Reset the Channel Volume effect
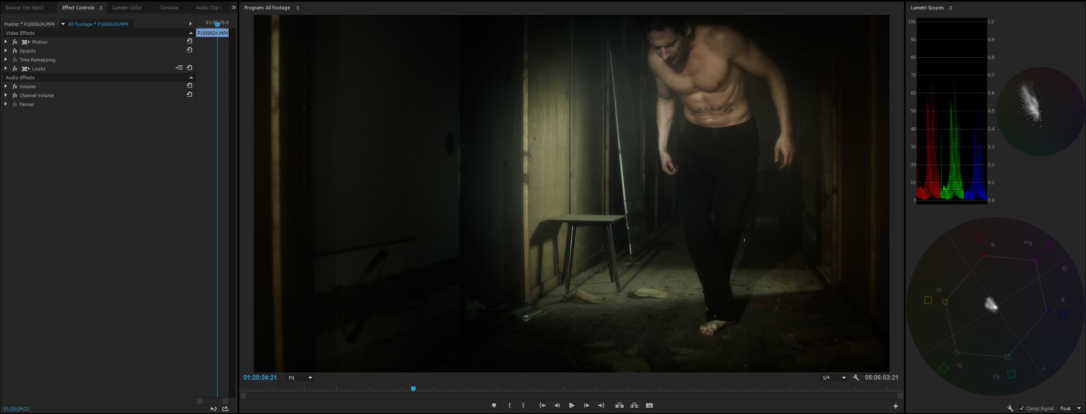 point(190,95)
